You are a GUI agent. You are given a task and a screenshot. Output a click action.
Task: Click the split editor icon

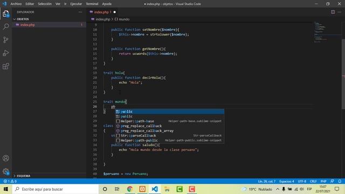click(333, 12)
